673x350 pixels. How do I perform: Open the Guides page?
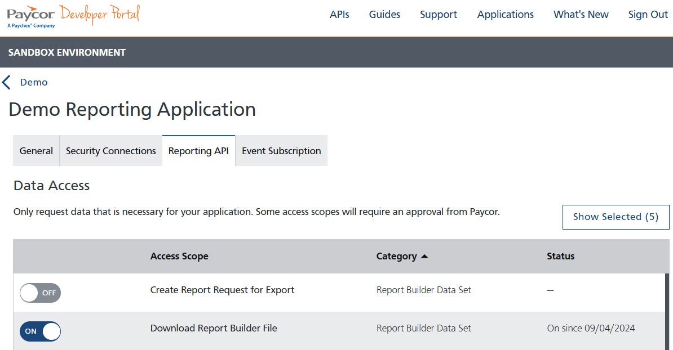384,15
